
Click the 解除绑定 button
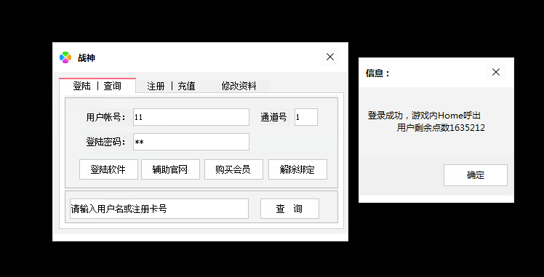point(297,169)
